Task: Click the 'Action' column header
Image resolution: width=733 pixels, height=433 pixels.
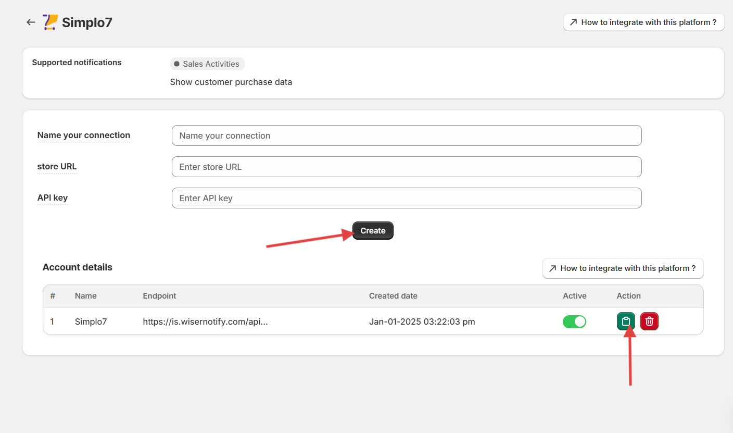Action: [629, 296]
